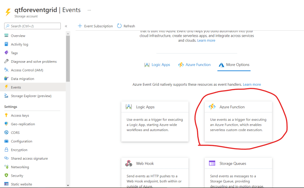The height and width of the screenshot is (188, 304).
Task: Click the Settings section heading
Action: [x=11, y=107]
